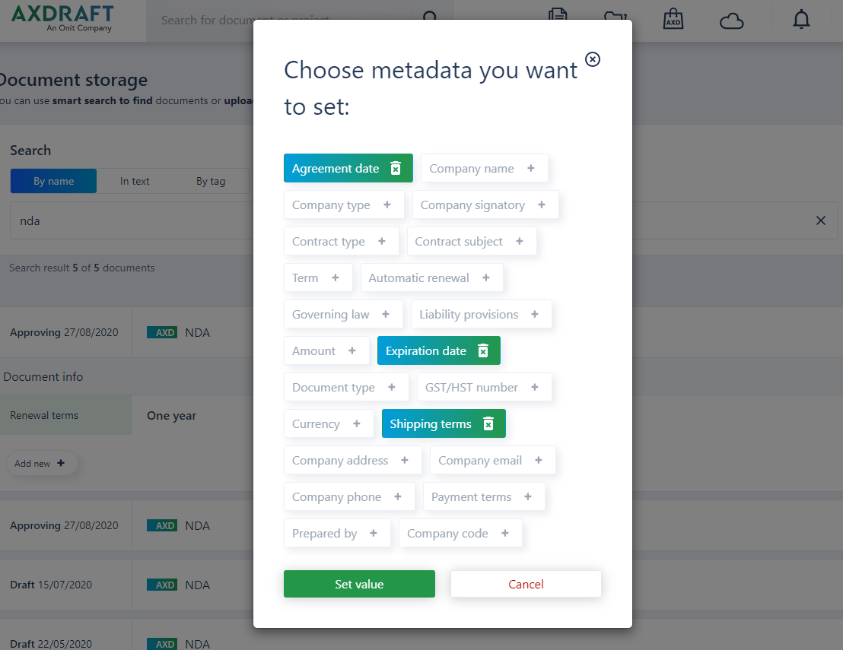843x650 pixels.
Task: Cancel the metadata selection dialog
Action: pyautogui.click(x=526, y=584)
